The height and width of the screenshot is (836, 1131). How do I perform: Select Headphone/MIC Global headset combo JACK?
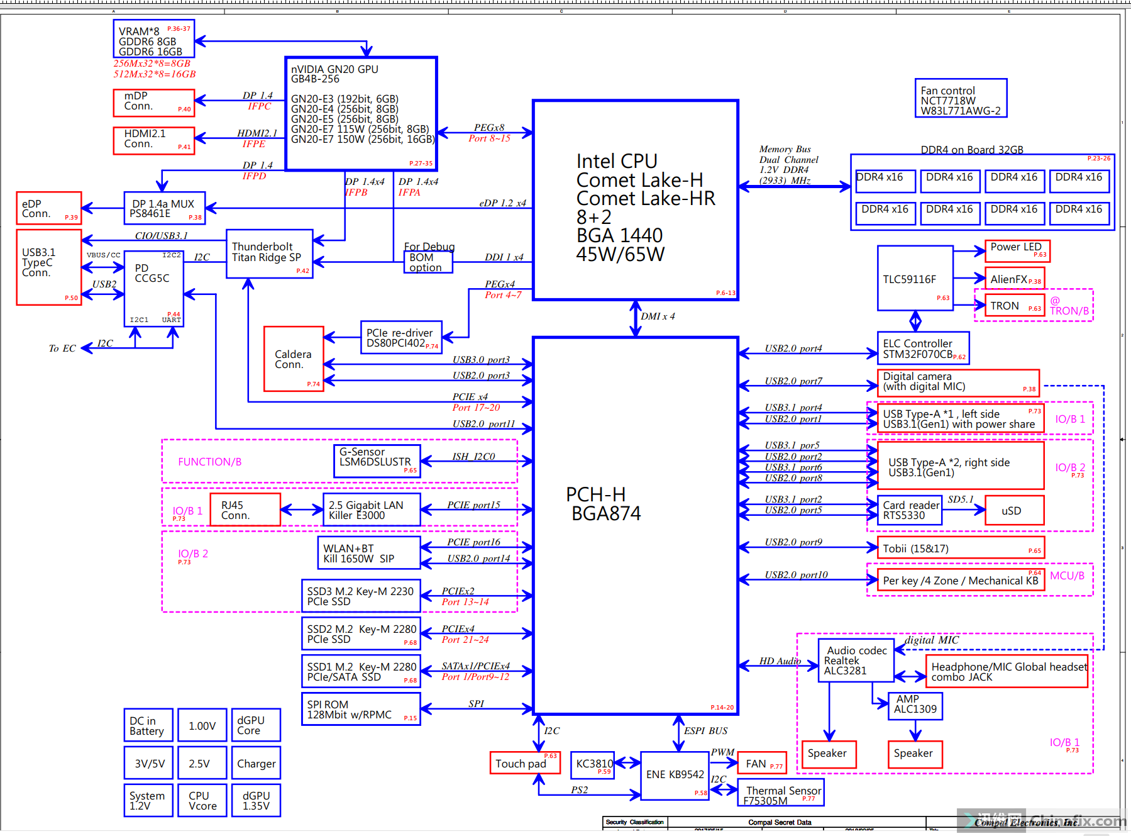tap(1007, 671)
